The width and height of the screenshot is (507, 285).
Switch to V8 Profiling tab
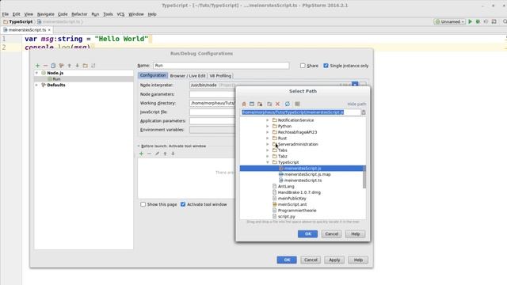click(x=220, y=76)
